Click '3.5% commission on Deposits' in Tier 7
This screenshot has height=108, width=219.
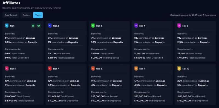coord(64,85)
